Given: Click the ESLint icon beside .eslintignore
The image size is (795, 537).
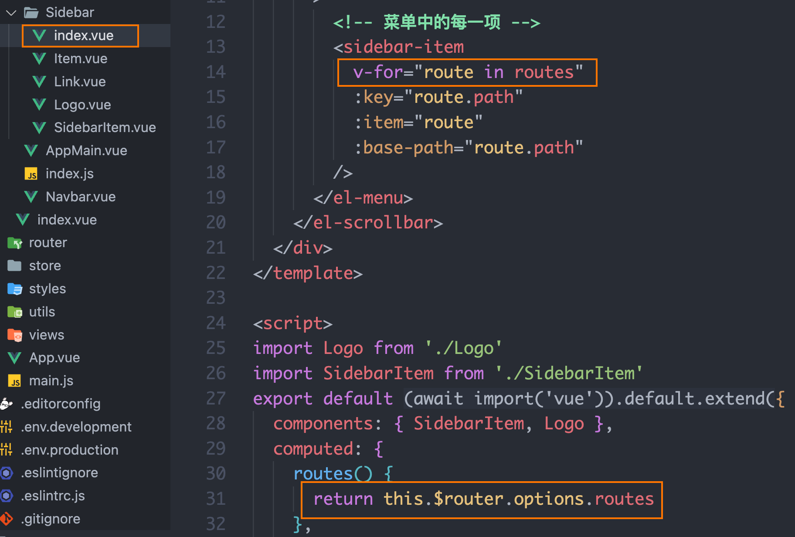Looking at the screenshot, I should coord(7,472).
